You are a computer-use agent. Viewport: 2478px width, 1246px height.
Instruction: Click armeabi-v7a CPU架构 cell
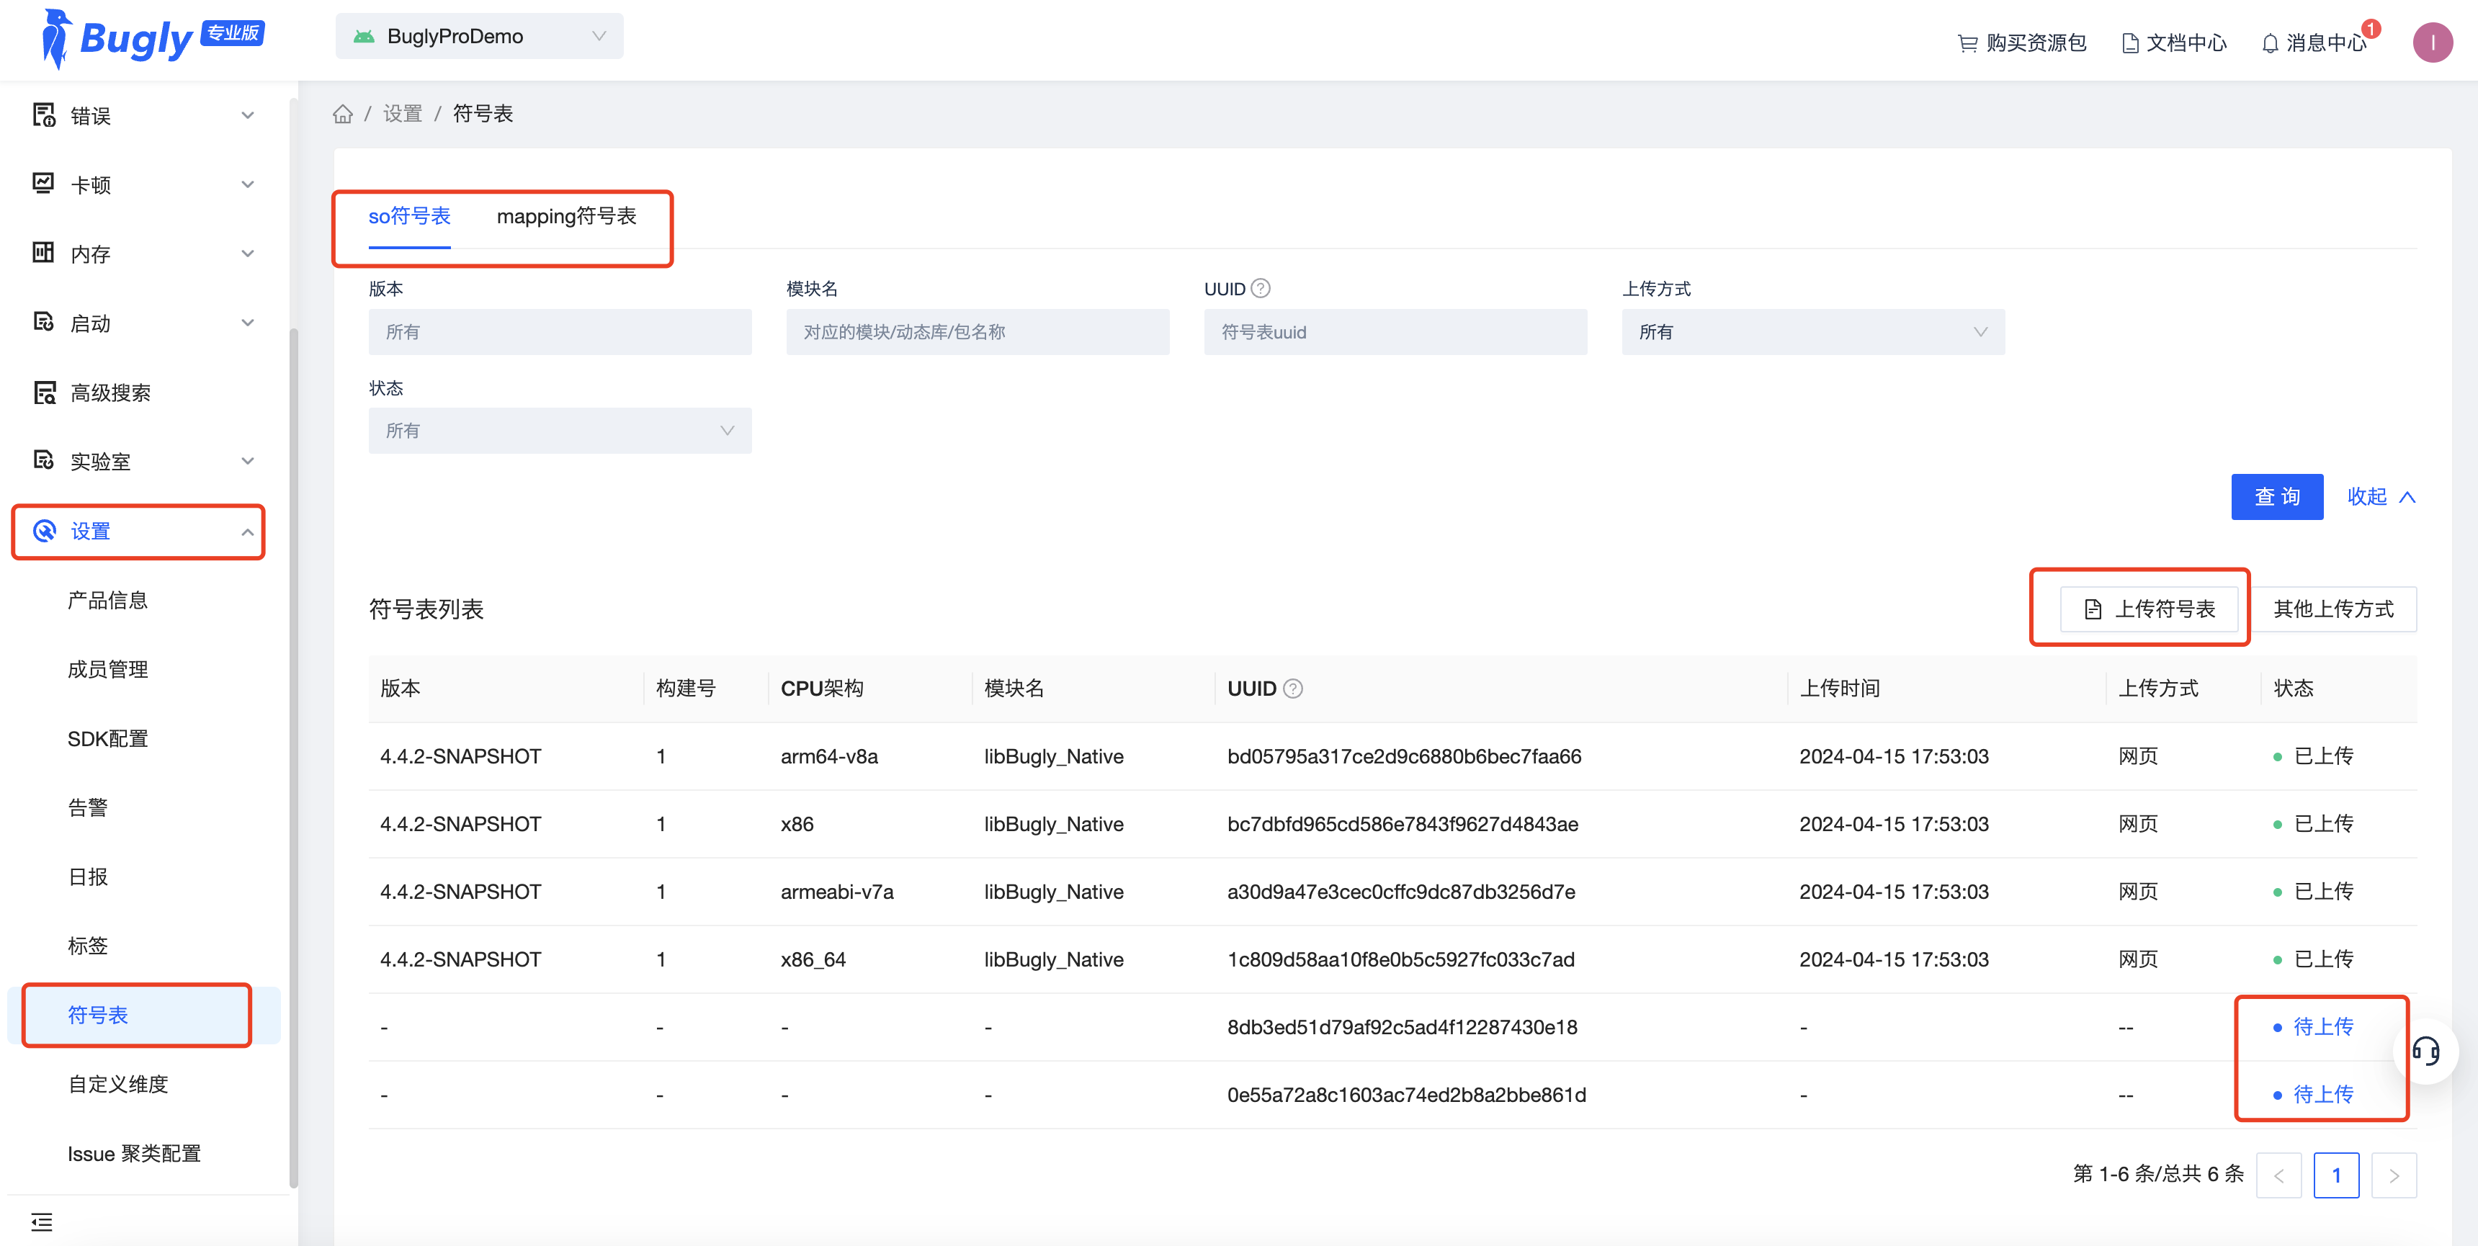837,892
